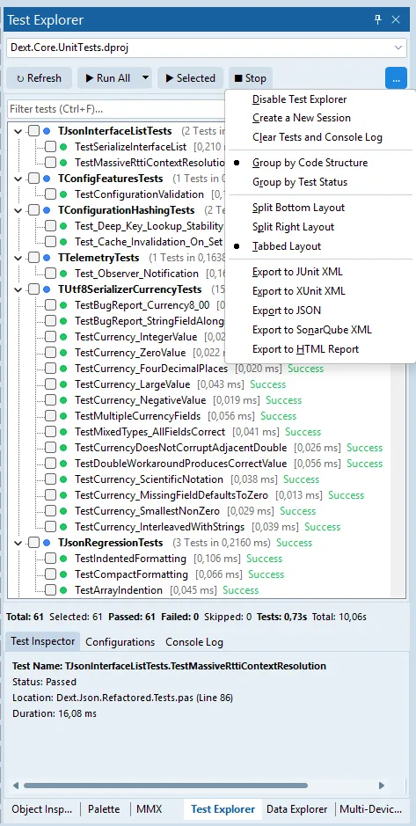Check the TJsonInterfaceListTests checkbox
416x826 pixels.
[33, 131]
